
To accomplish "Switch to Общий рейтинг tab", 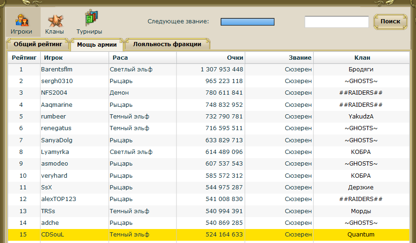I will [x=37, y=44].
